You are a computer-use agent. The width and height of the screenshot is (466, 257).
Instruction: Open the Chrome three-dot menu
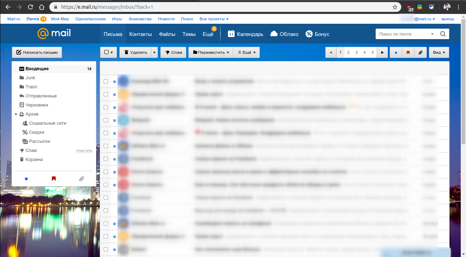coord(458,7)
